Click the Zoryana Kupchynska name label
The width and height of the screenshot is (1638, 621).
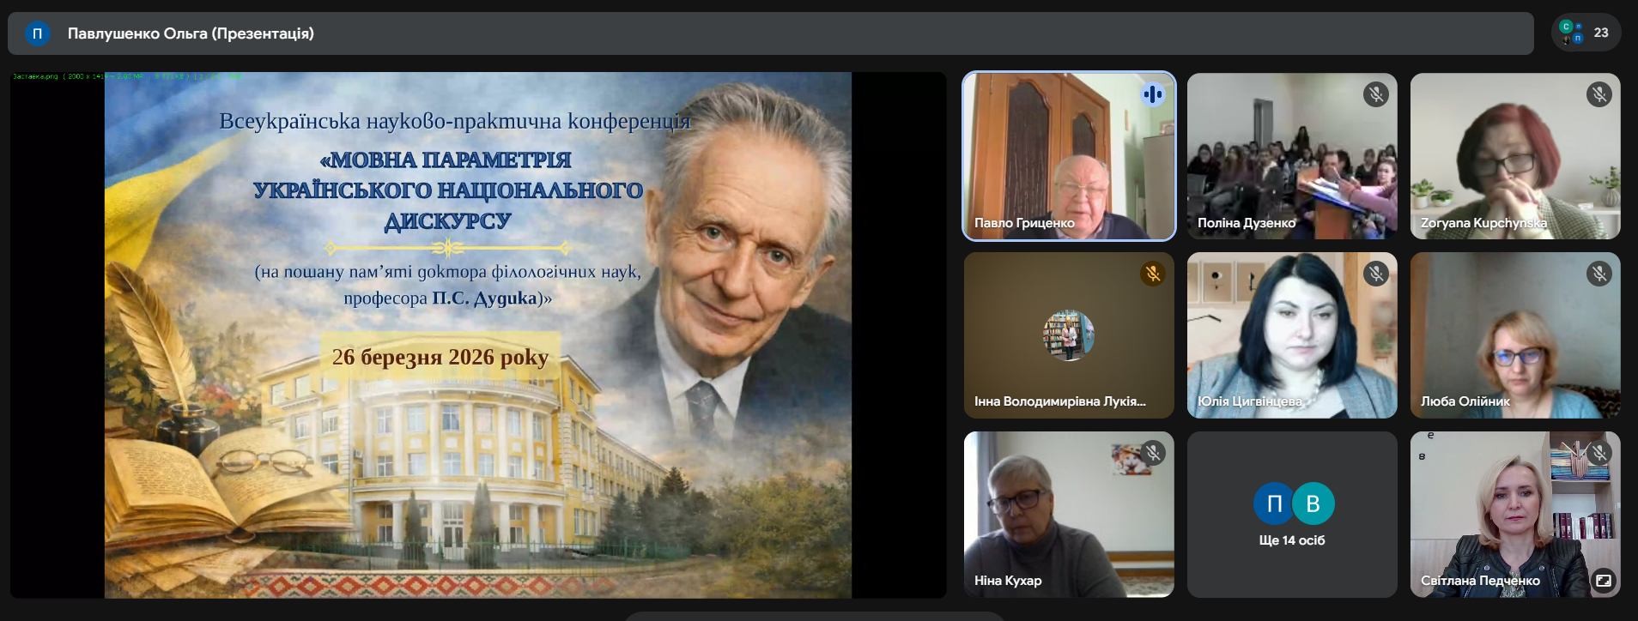[x=1483, y=223]
